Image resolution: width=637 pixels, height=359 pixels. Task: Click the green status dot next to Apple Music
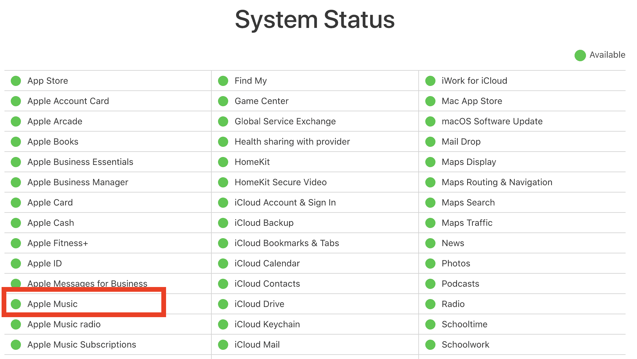click(16, 304)
